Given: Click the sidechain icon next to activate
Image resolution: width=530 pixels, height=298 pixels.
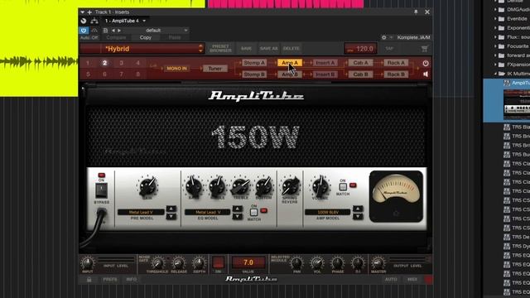Looking at the screenshot, I should (94, 31).
